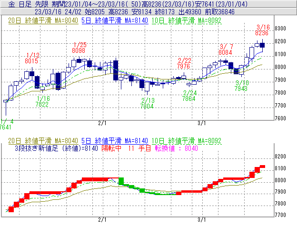Click the 3/1 date on lower chart axis
Viewport: 297px width, 226px height.
point(202,220)
